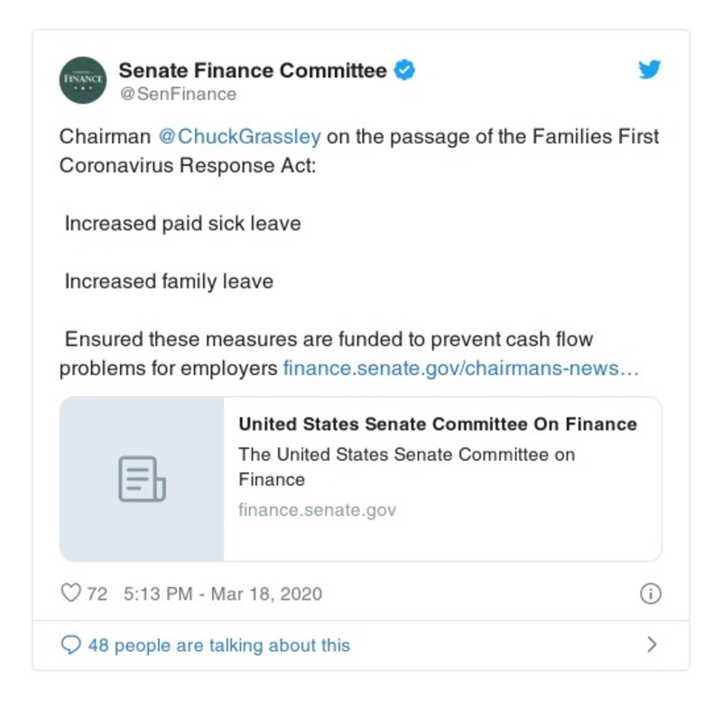This screenshot has width=722, height=716.
Task: Open the @SenFinance handle link
Action: pos(178,94)
